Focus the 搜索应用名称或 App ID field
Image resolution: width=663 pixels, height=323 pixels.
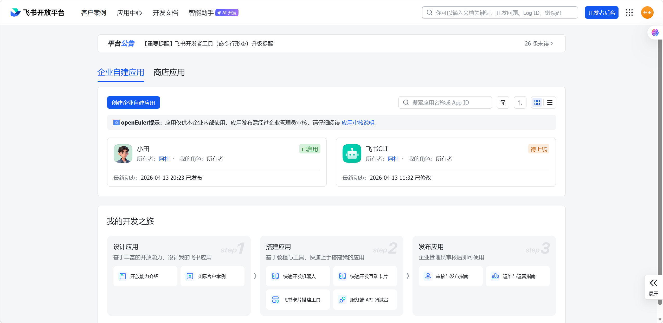coord(445,102)
